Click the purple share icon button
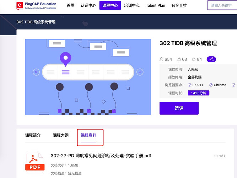The image size is (237, 178). coord(211,59)
